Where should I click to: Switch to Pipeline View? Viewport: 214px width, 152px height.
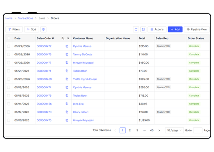coord(197,29)
